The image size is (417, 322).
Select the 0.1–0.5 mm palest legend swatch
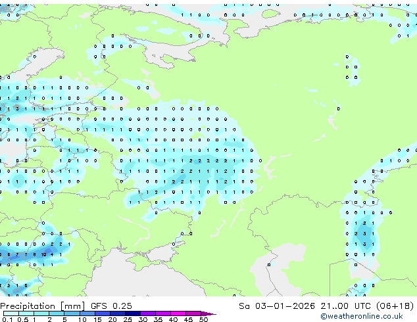(11, 313)
